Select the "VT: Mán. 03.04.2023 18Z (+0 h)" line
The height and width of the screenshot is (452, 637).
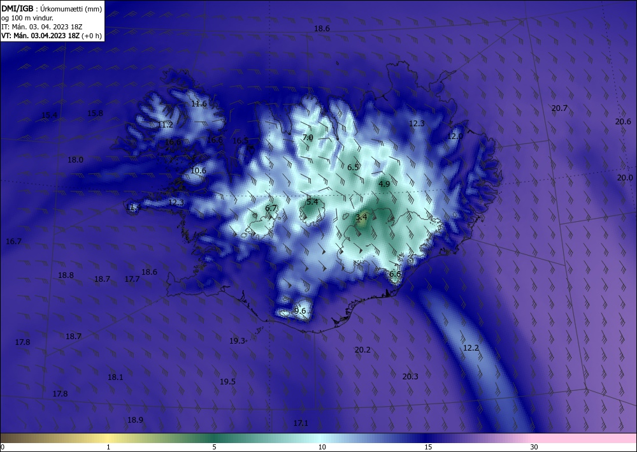coord(51,36)
